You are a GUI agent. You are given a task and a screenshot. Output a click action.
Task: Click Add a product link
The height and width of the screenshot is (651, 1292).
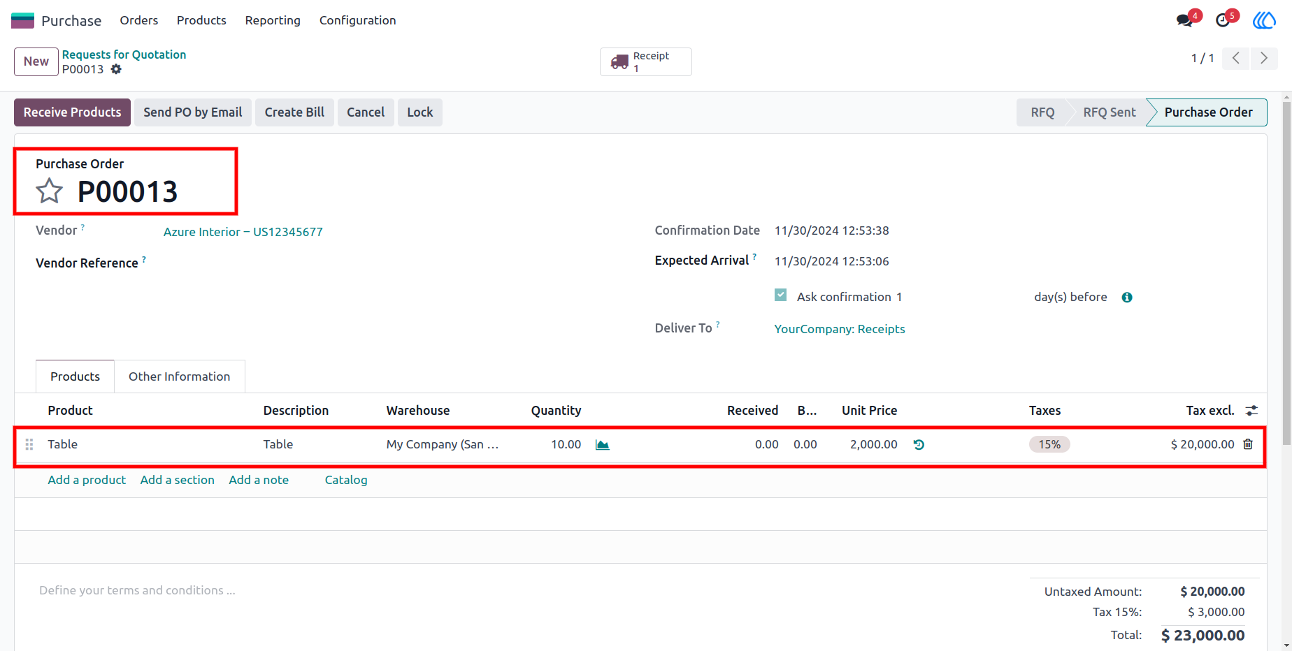[x=87, y=480]
